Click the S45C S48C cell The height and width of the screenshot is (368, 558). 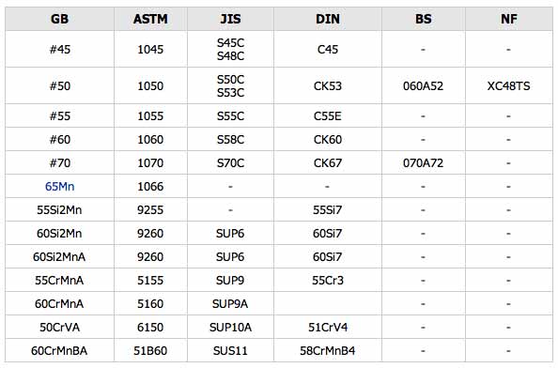point(230,49)
